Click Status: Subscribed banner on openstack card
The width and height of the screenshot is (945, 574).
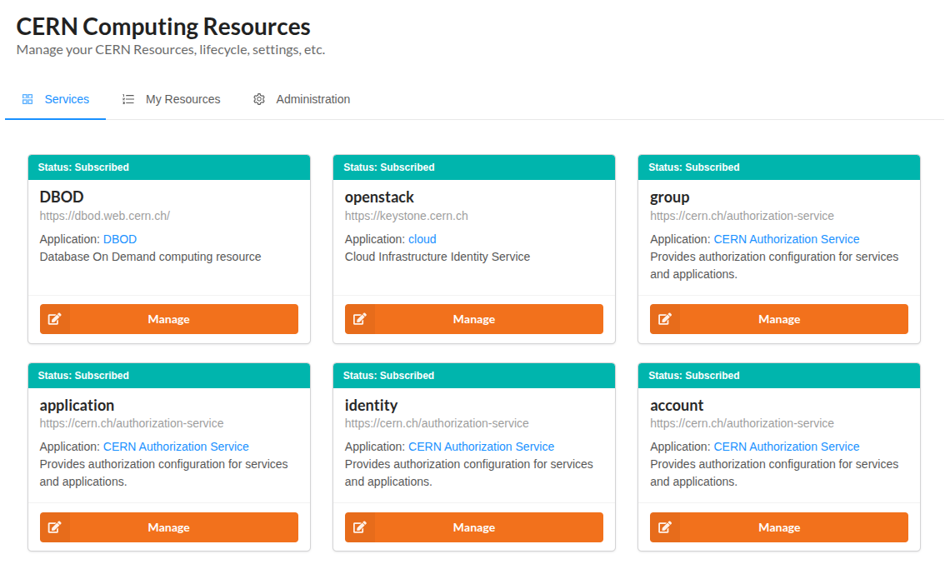(x=473, y=167)
